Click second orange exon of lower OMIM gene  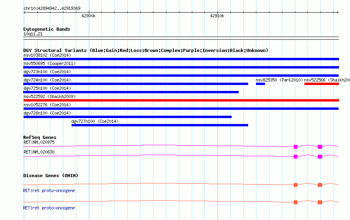pos(320,202)
